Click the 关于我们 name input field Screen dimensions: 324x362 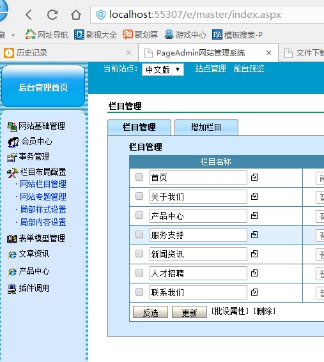(x=198, y=197)
